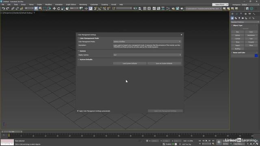Click Save As System Defaults button

(x=164, y=63)
